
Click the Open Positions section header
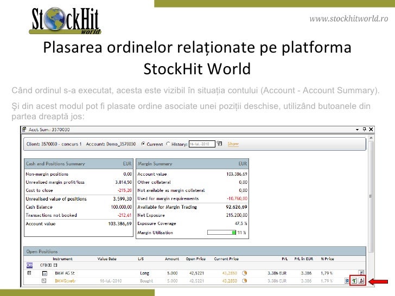pos(195,251)
